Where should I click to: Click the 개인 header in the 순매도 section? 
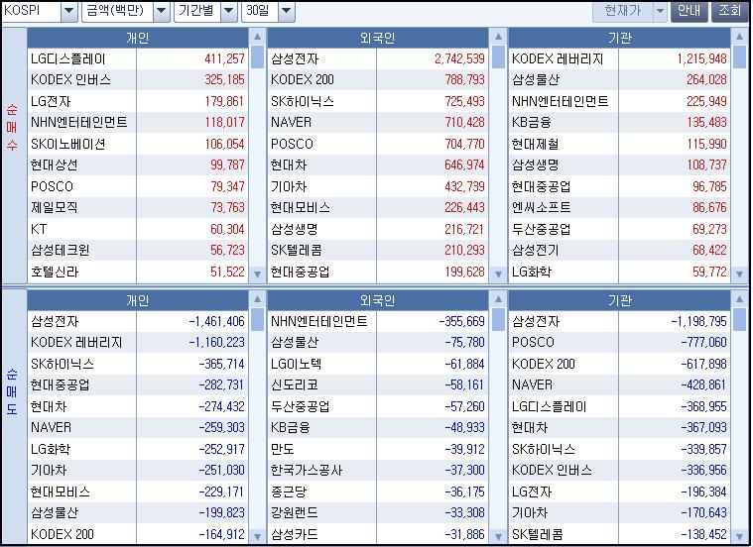(x=137, y=300)
